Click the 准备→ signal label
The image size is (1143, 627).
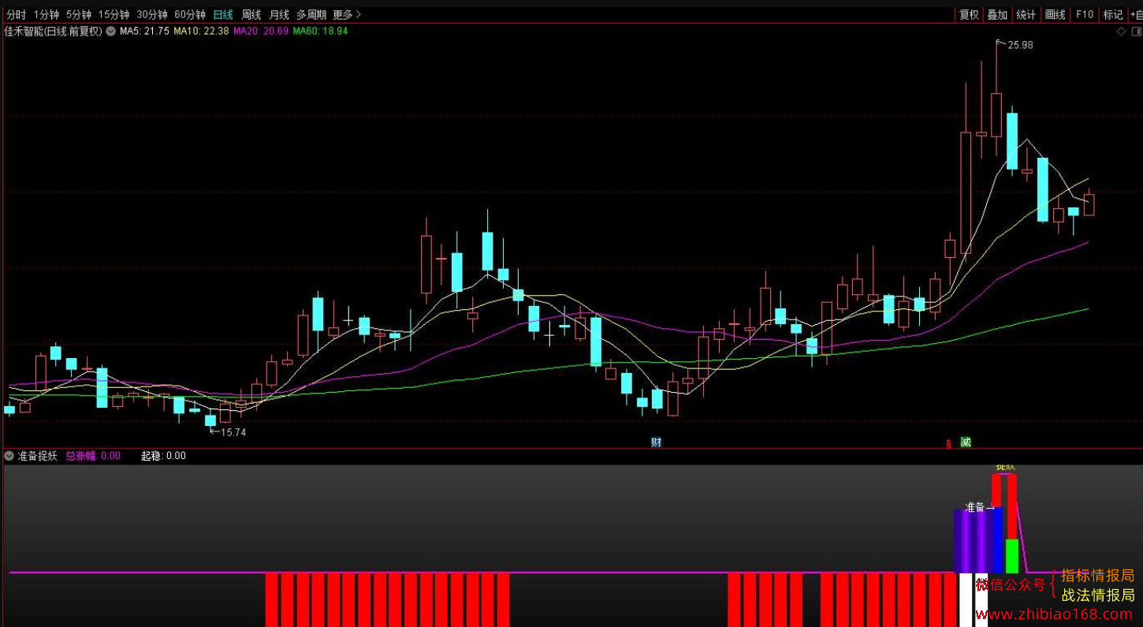[x=980, y=507]
